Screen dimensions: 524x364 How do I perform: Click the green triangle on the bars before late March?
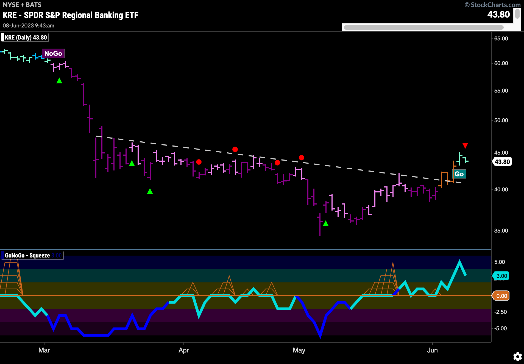coord(132,163)
